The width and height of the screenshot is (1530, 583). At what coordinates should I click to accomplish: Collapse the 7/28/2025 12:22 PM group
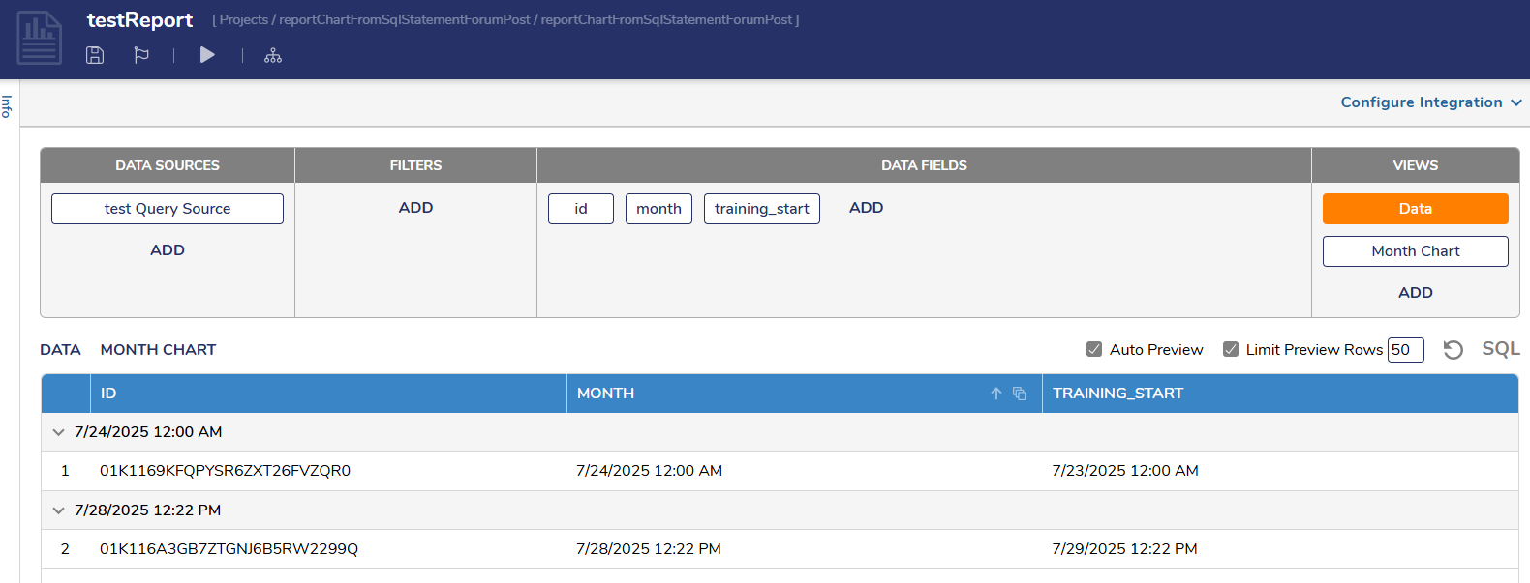58,510
